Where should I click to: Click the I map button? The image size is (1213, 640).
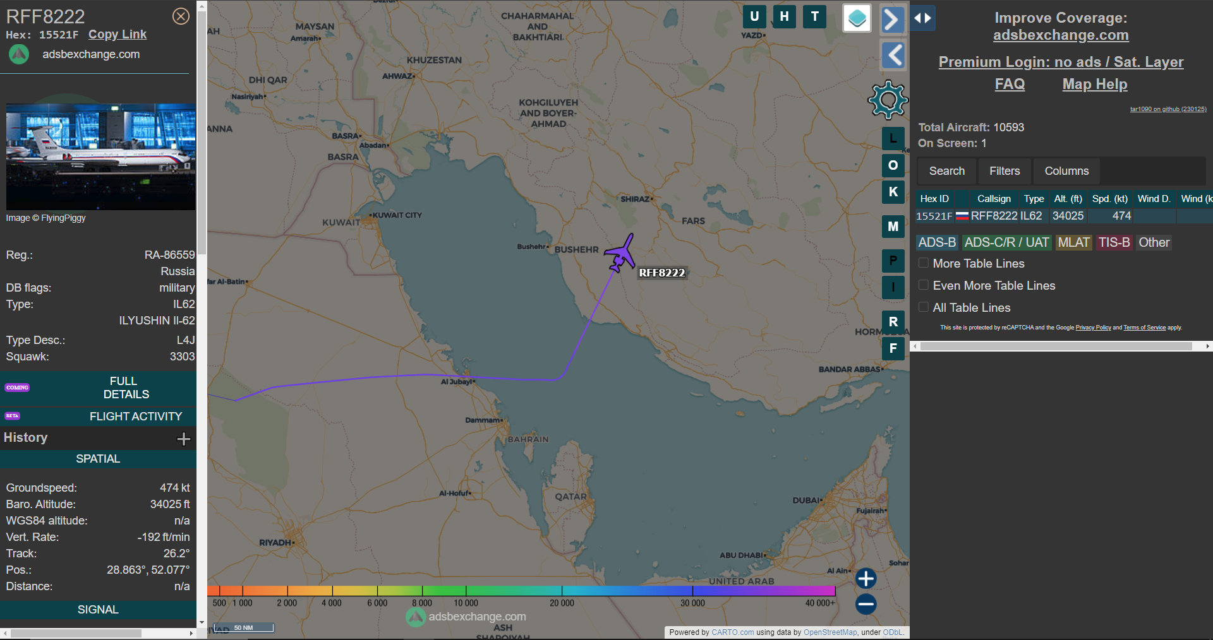(x=893, y=288)
